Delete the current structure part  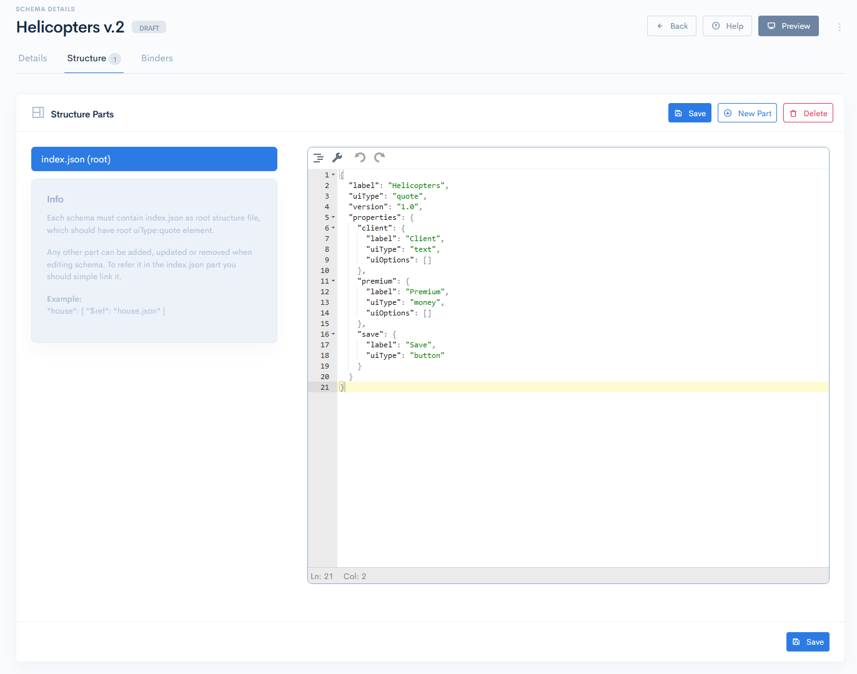pos(808,113)
